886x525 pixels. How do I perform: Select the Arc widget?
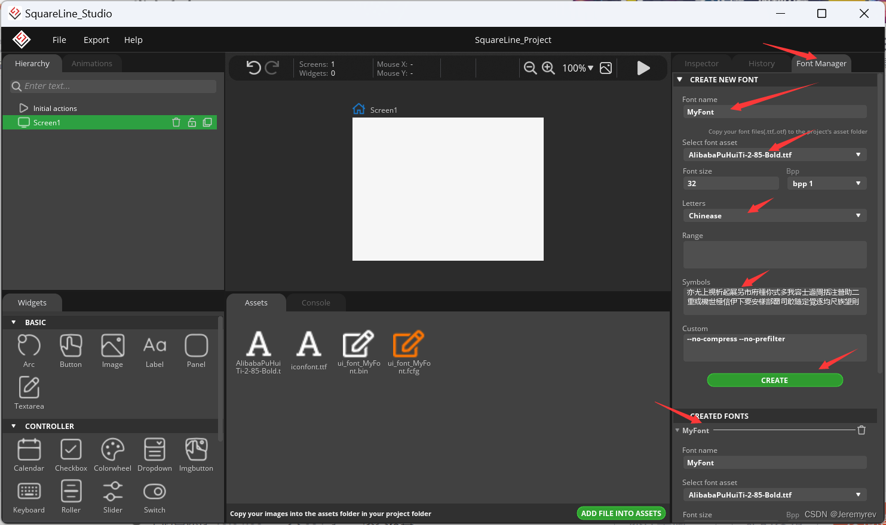[29, 351]
